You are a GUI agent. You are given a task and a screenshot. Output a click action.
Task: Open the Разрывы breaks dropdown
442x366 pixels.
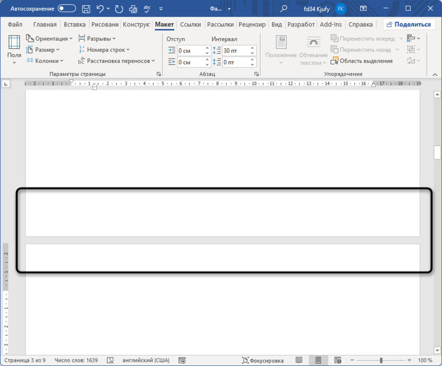(x=97, y=38)
